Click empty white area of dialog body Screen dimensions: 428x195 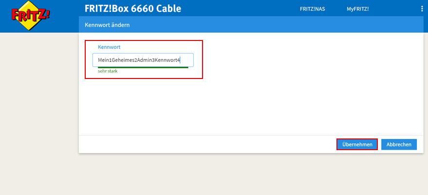coord(292,97)
